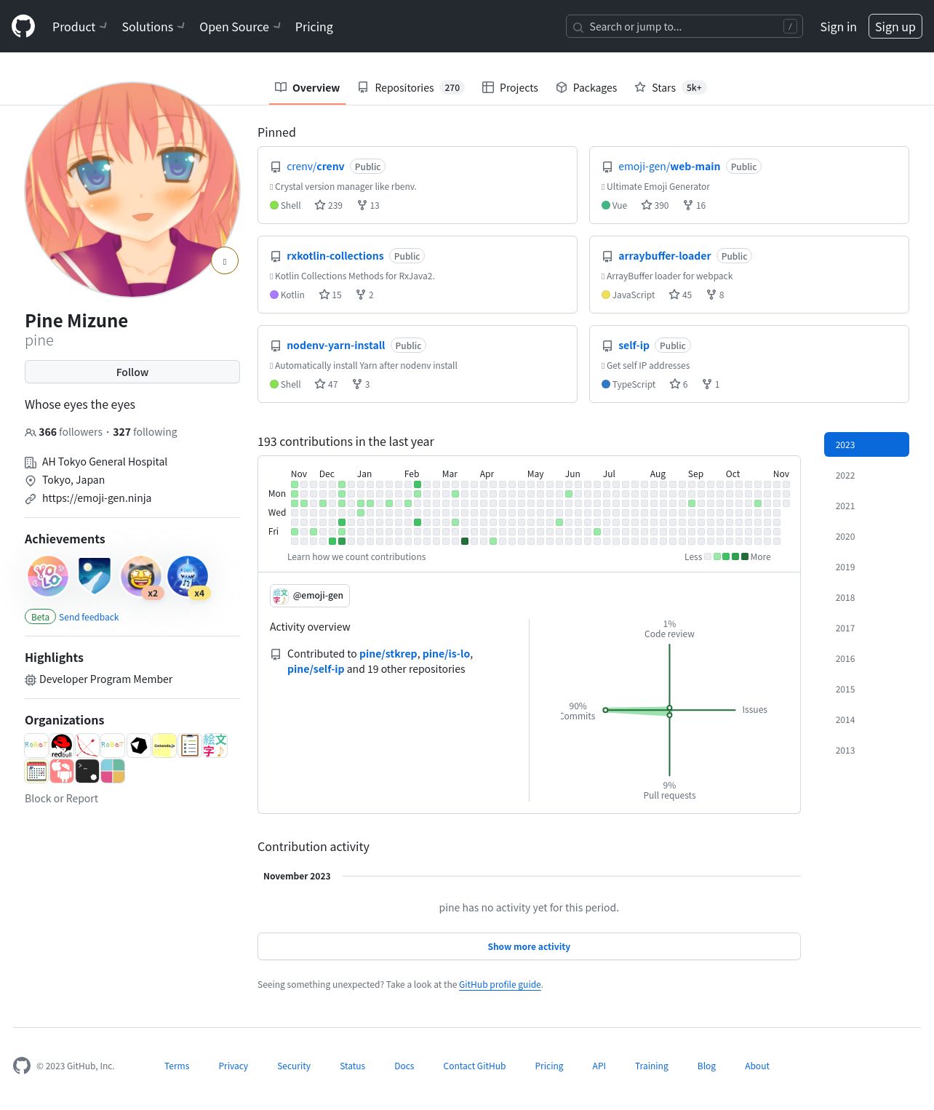
Task: Open the Contact GitHub footer link
Action: [474, 1066]
